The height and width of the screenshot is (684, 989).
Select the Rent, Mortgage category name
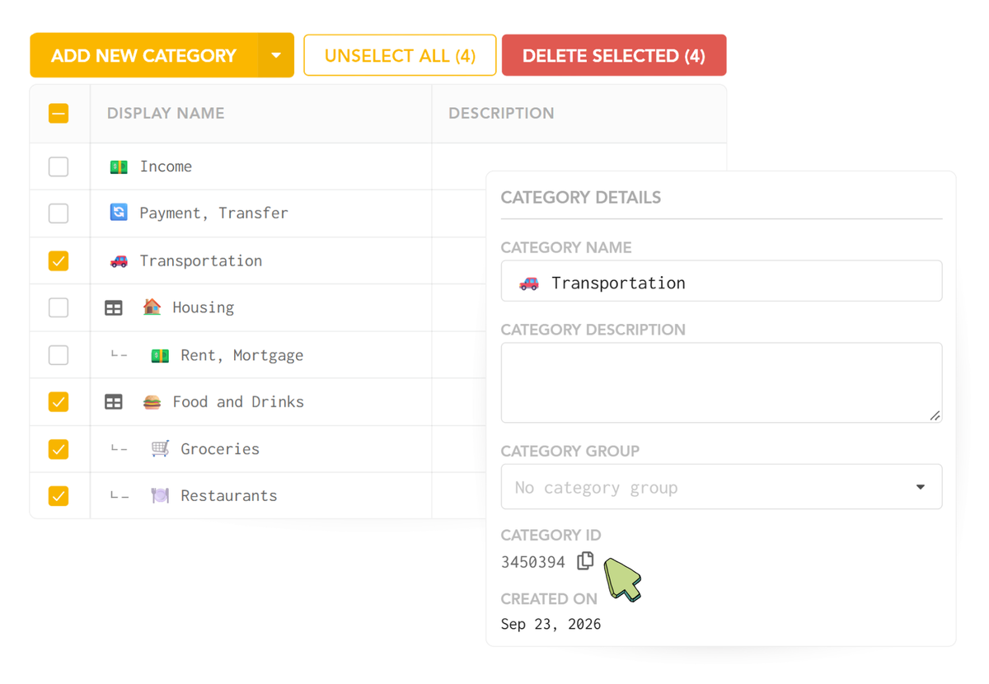click(242, 356)
